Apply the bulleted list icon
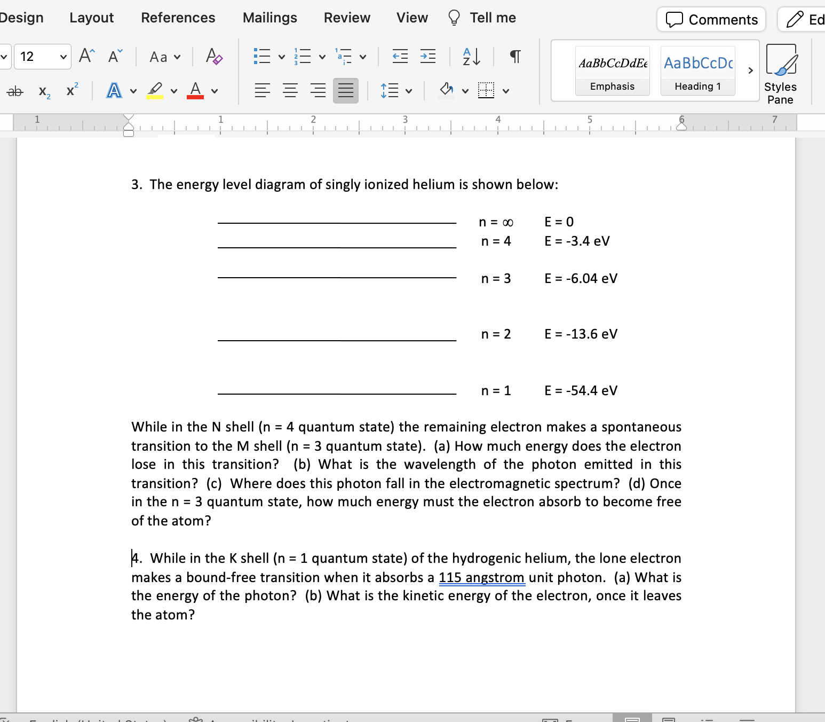Image resolution: width=825 pixels, height=722 pixels. (x=262, y=56)
